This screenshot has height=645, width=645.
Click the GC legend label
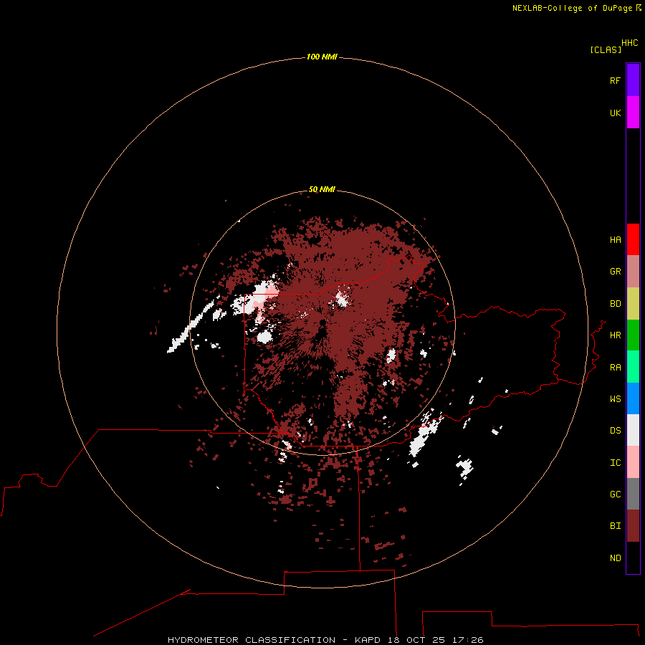(x=616, y=494)
